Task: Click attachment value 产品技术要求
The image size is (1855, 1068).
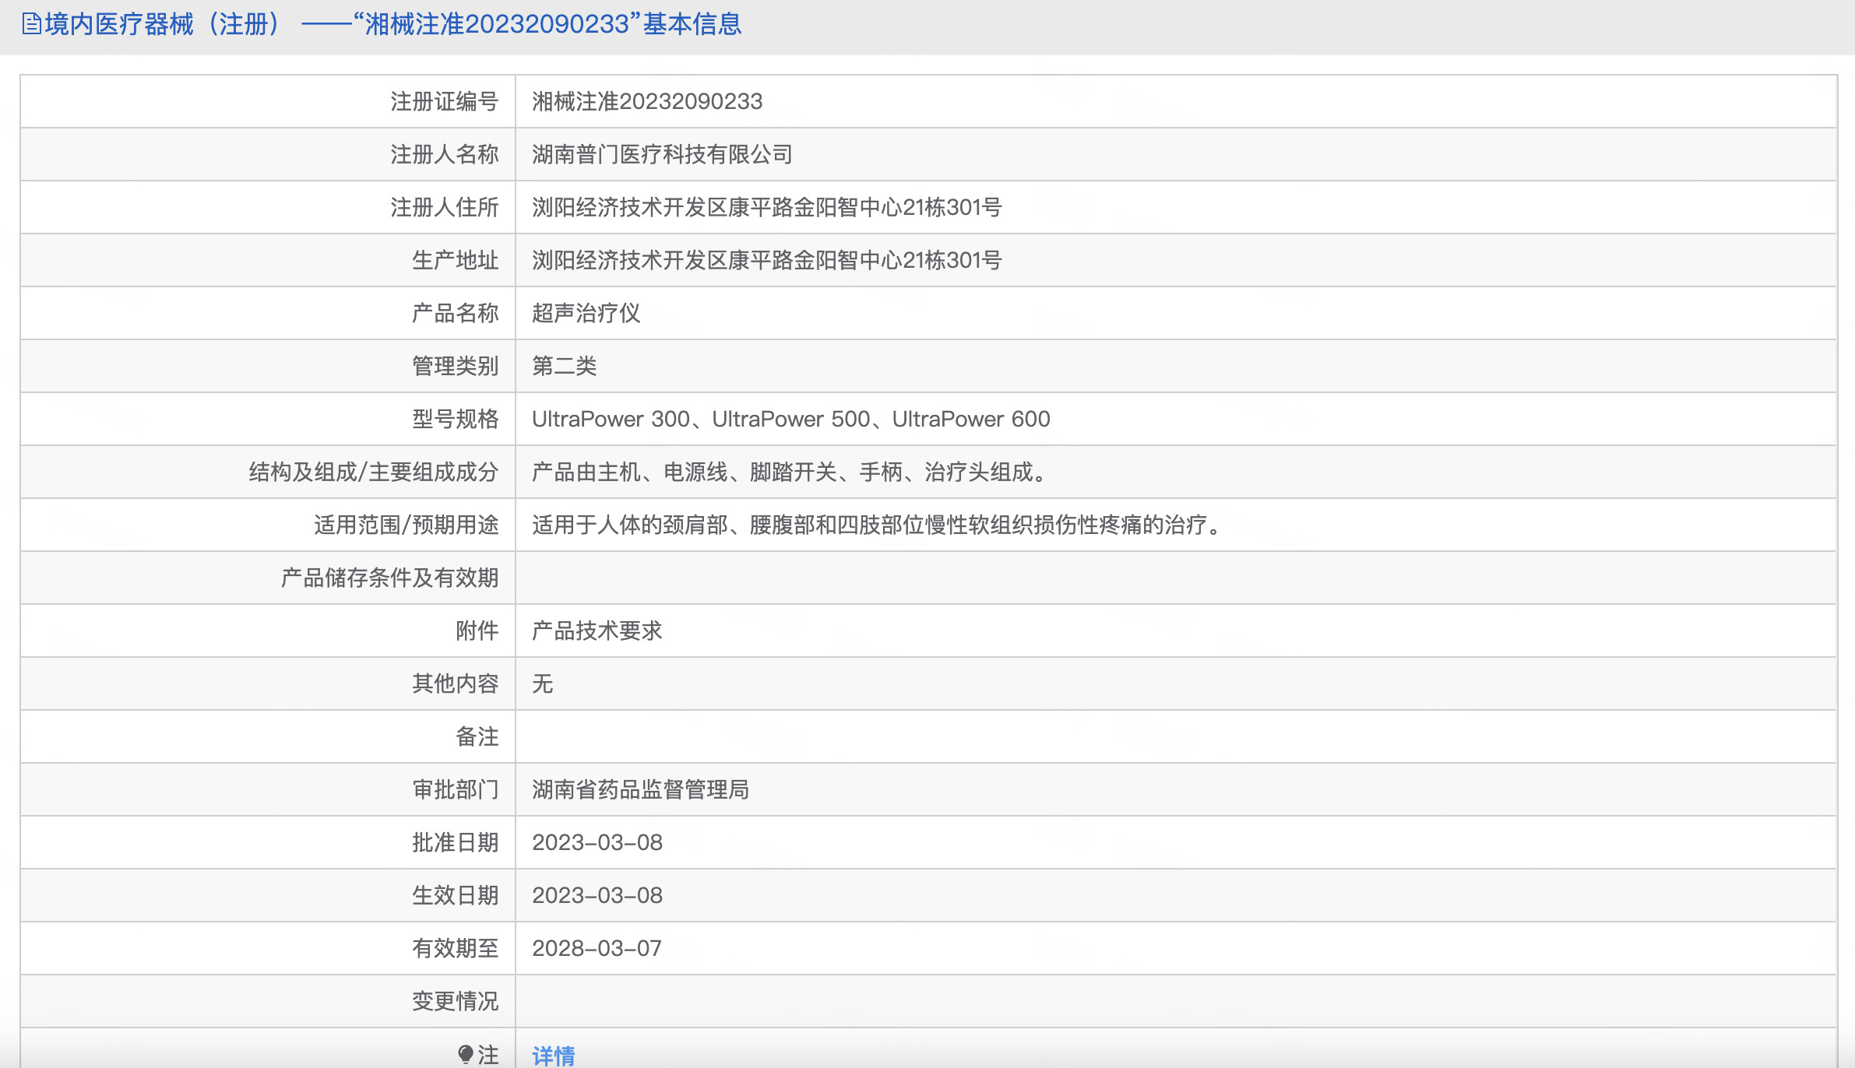Action: [x=597, y=631]
